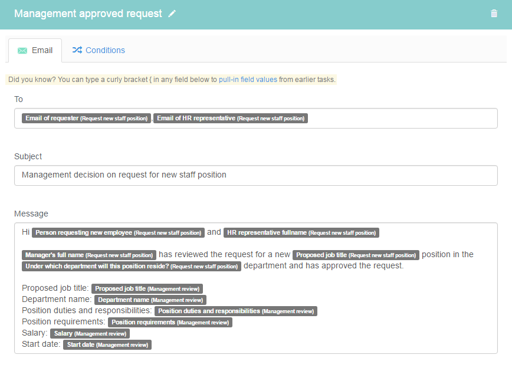Select the Under which department token

[x=132, y=266]
